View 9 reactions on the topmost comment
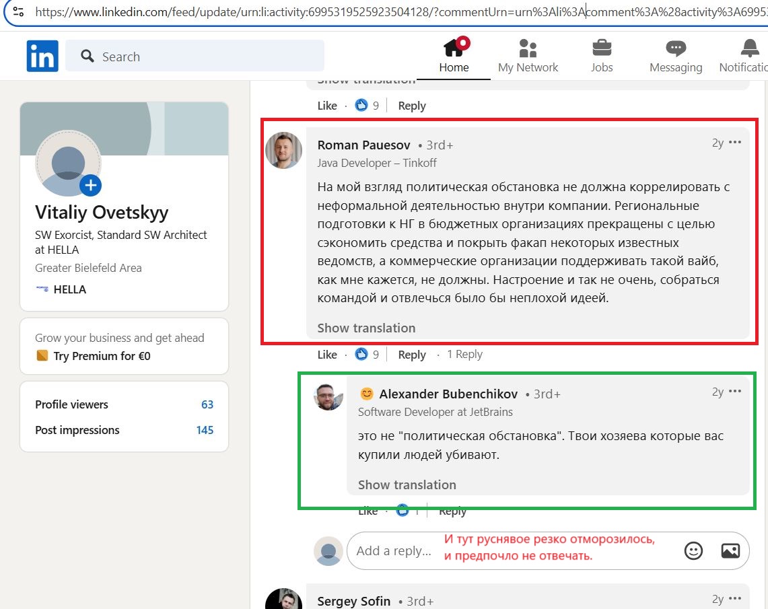The image size is (768, 609). (x=367, y=105)
